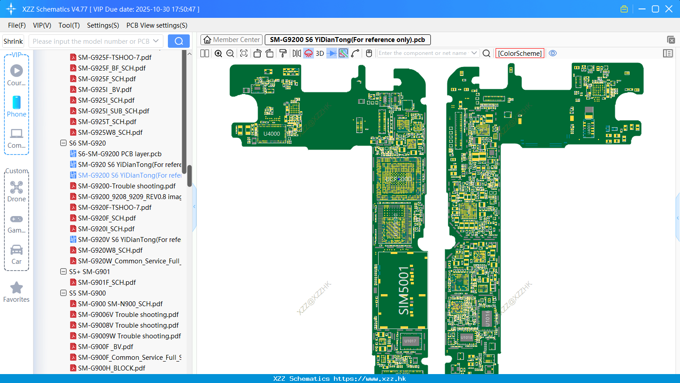Open the Member Center tab

click(x=231, y=40)
